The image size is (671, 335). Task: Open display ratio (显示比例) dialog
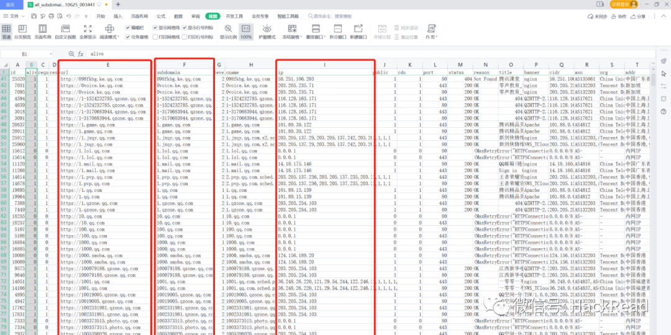[229, 32]
